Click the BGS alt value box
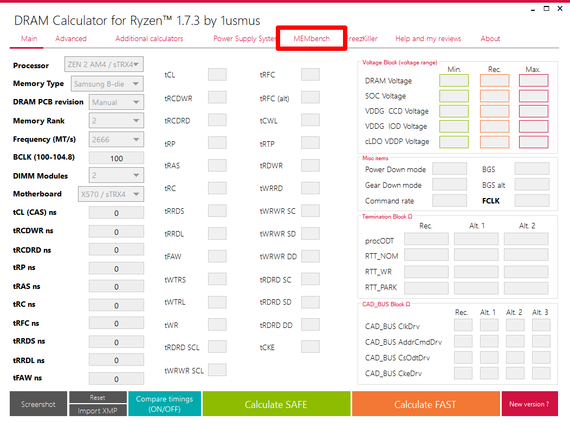Viewport: 570px width, 428px height. coord(532,185)
